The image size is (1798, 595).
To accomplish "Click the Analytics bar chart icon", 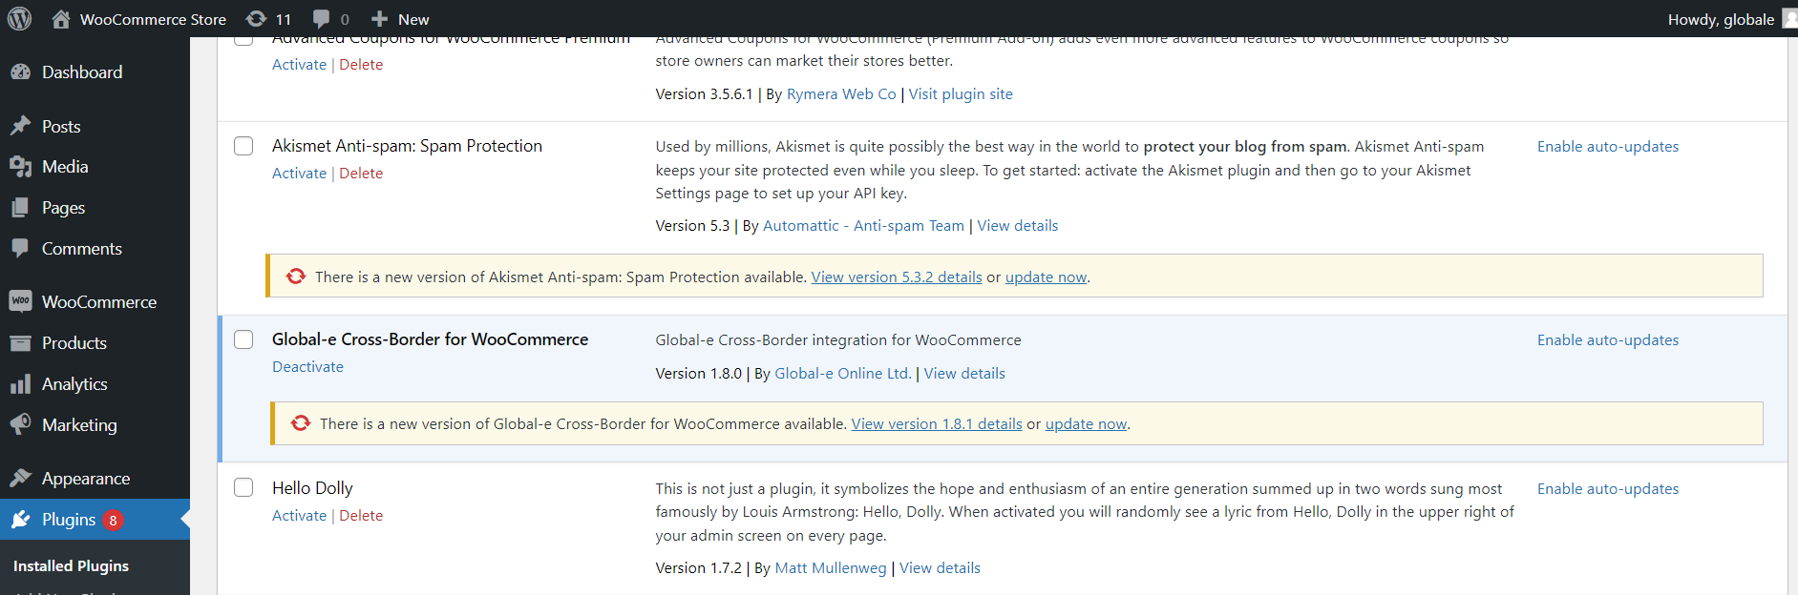I will [20, 384].
